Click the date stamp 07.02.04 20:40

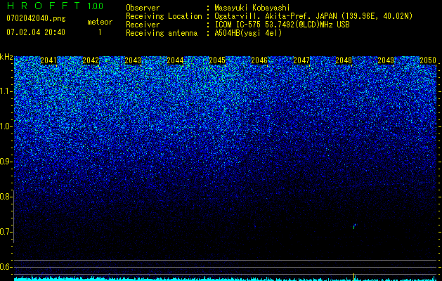tap(36, 32)
